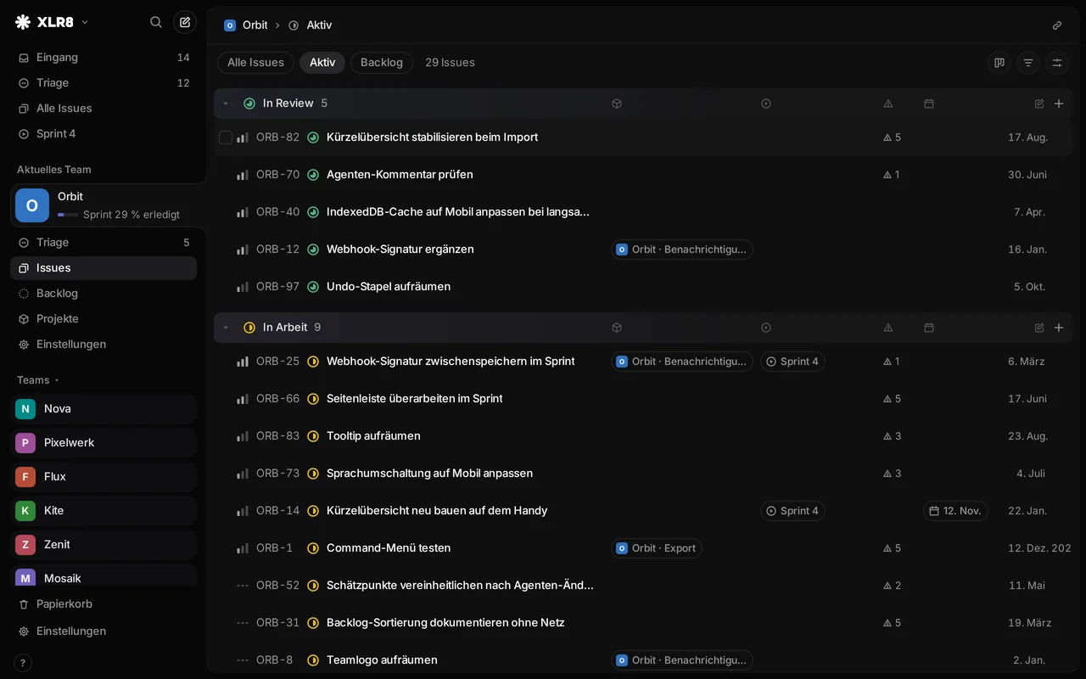
Task: Select the Backlog tab
Action: point(382,63)
